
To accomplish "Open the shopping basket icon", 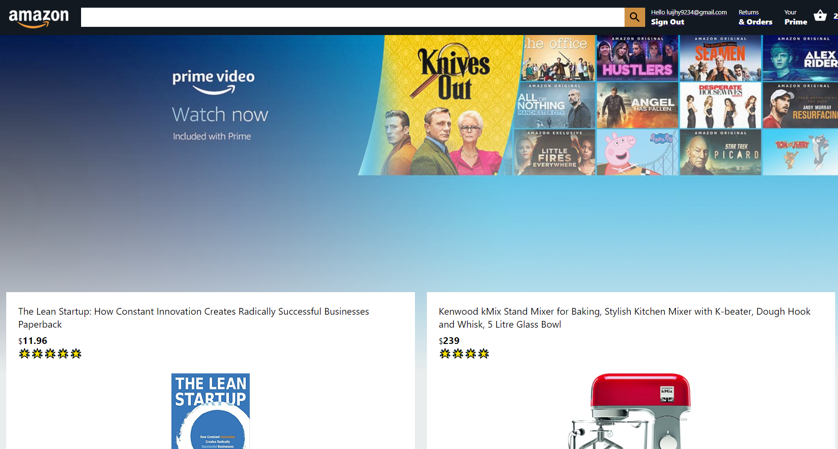I will point(820,16).
